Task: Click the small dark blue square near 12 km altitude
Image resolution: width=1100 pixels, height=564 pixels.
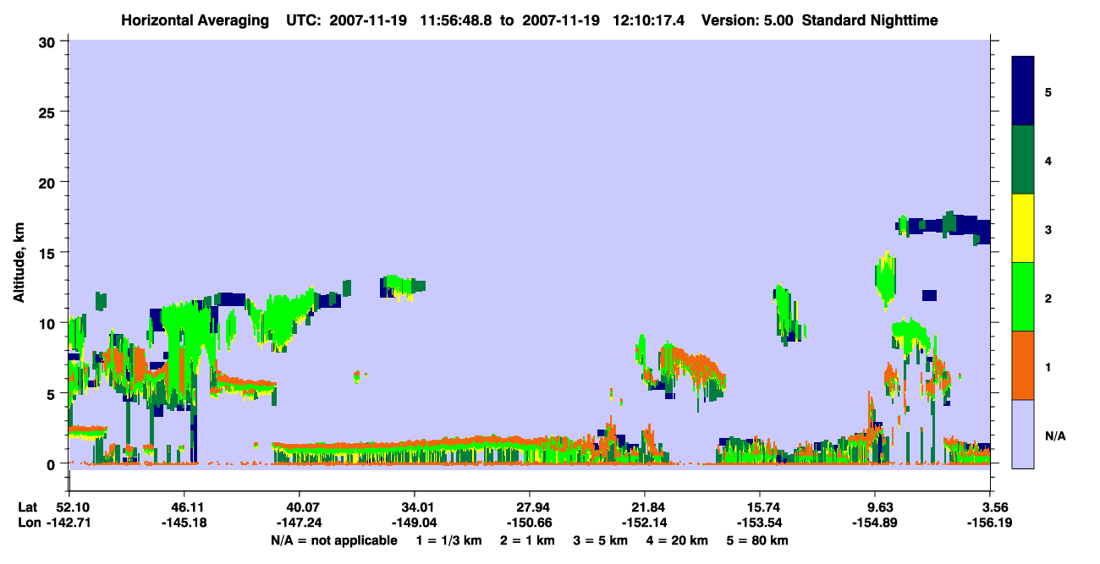Action: [929, 295]
